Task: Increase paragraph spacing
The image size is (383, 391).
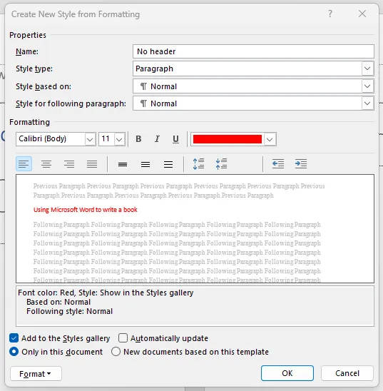Action: coord(198,164)
